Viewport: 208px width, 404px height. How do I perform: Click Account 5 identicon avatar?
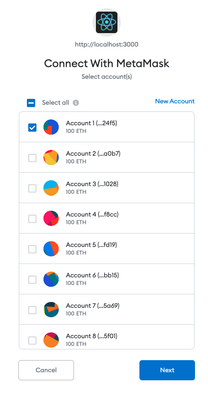[51, 249]
